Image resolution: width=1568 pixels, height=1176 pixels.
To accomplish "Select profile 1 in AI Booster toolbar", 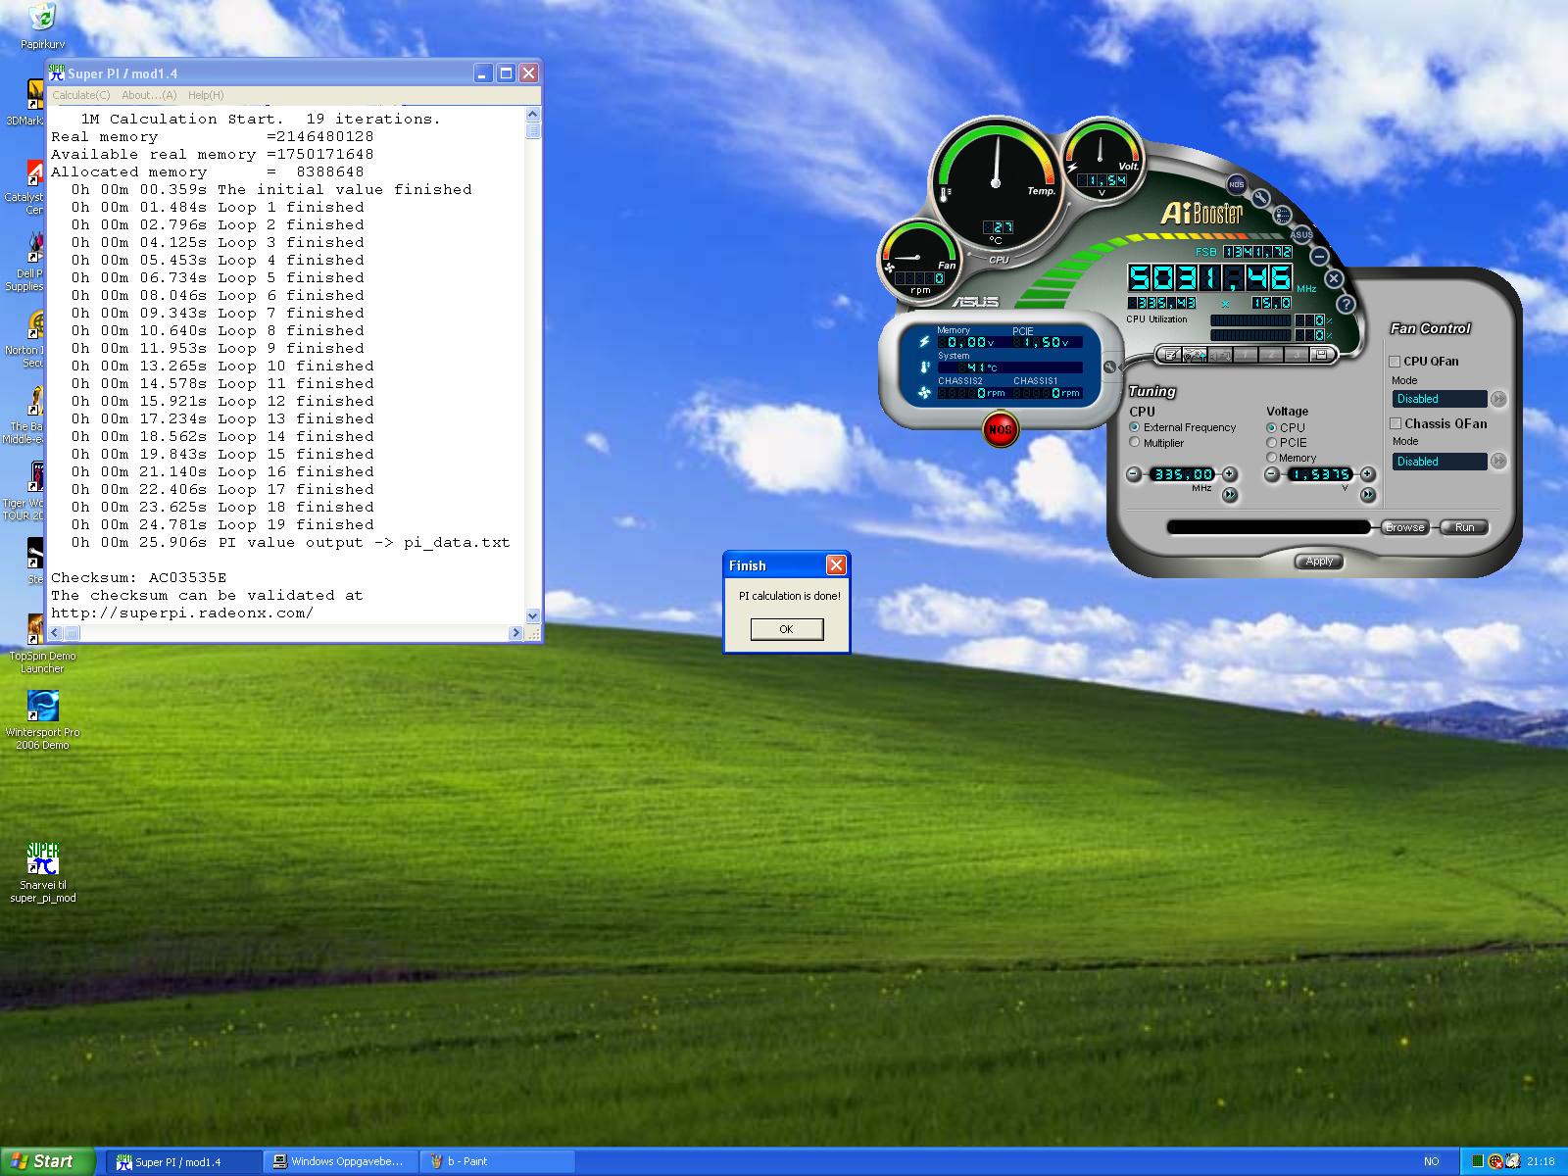I will pyautogui.click(x=1246, y=355).
